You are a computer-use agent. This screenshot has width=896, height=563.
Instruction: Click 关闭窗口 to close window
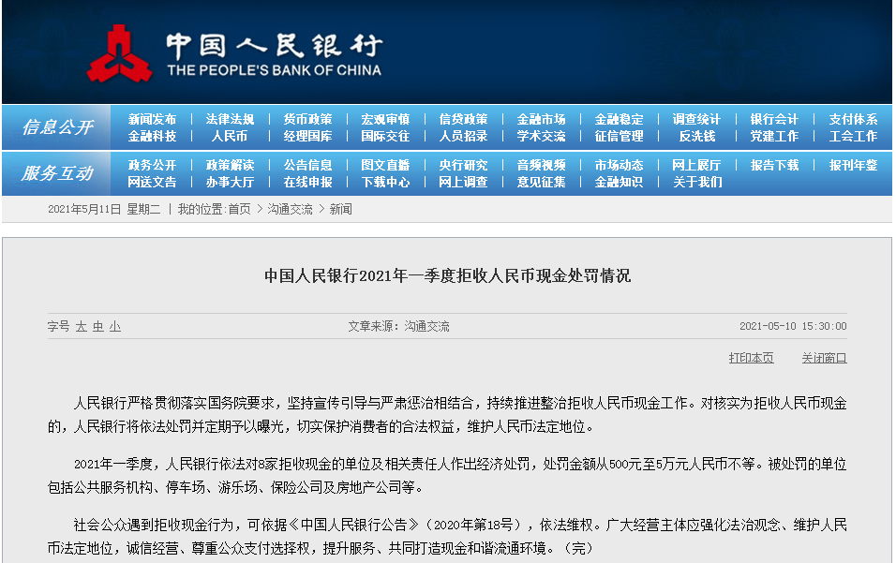pyautogui.click(x=824, y=358)
